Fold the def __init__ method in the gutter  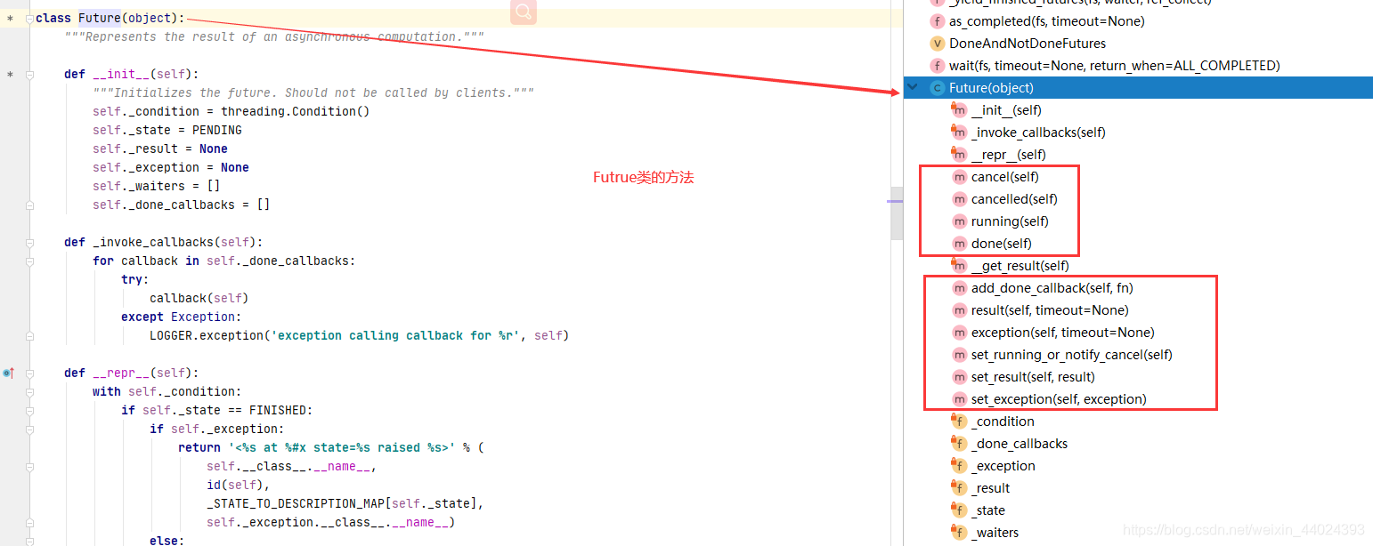click(x=29, y=75)
